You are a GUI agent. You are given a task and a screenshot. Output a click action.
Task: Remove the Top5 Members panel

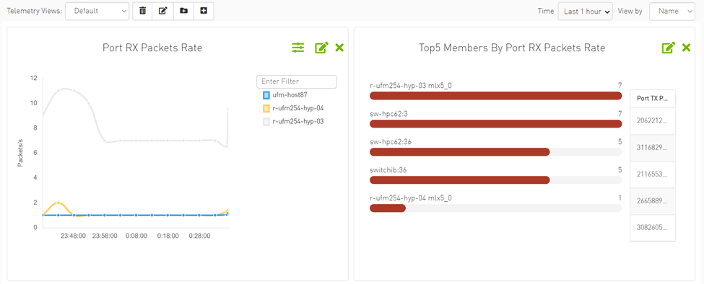(686, 48)
